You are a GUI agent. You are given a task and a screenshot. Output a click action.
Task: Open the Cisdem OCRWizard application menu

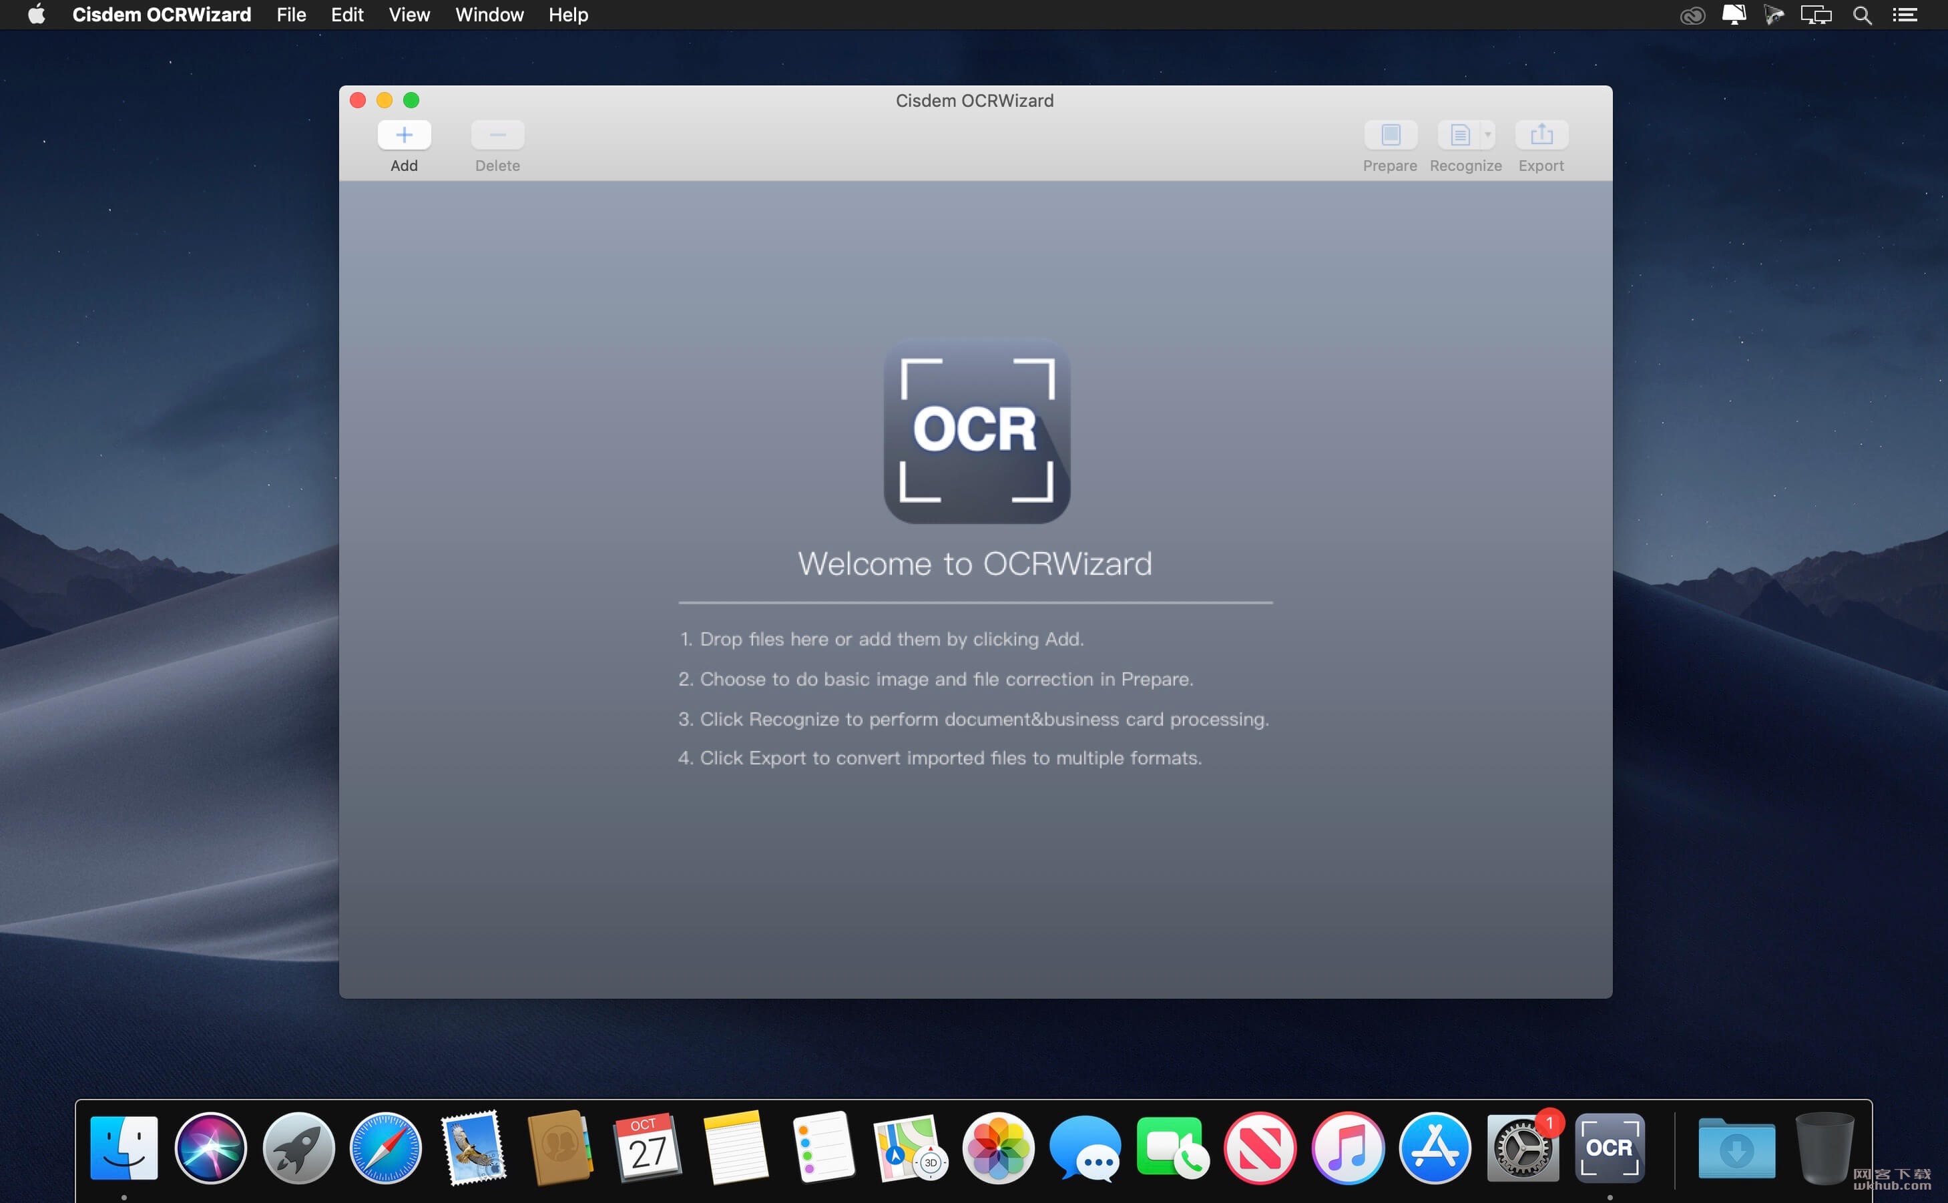[x=162, y=14]
